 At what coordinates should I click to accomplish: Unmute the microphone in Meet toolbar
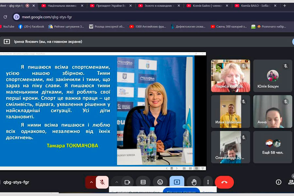(102, 182)
